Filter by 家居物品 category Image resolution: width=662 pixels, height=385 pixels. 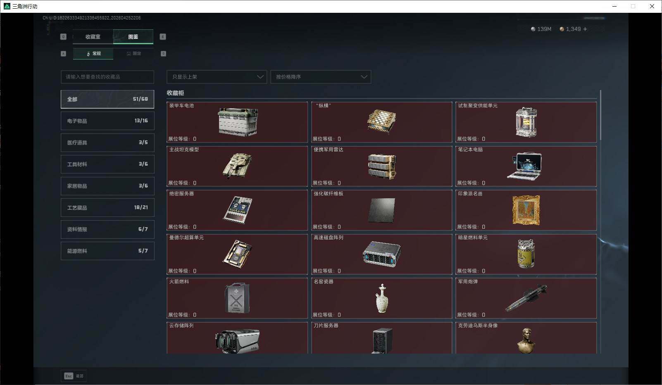pos(107,186)
